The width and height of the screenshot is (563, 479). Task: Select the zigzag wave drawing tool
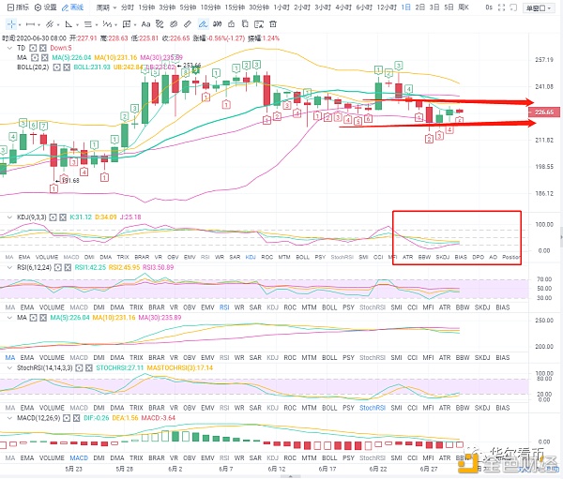click(107, 24)
